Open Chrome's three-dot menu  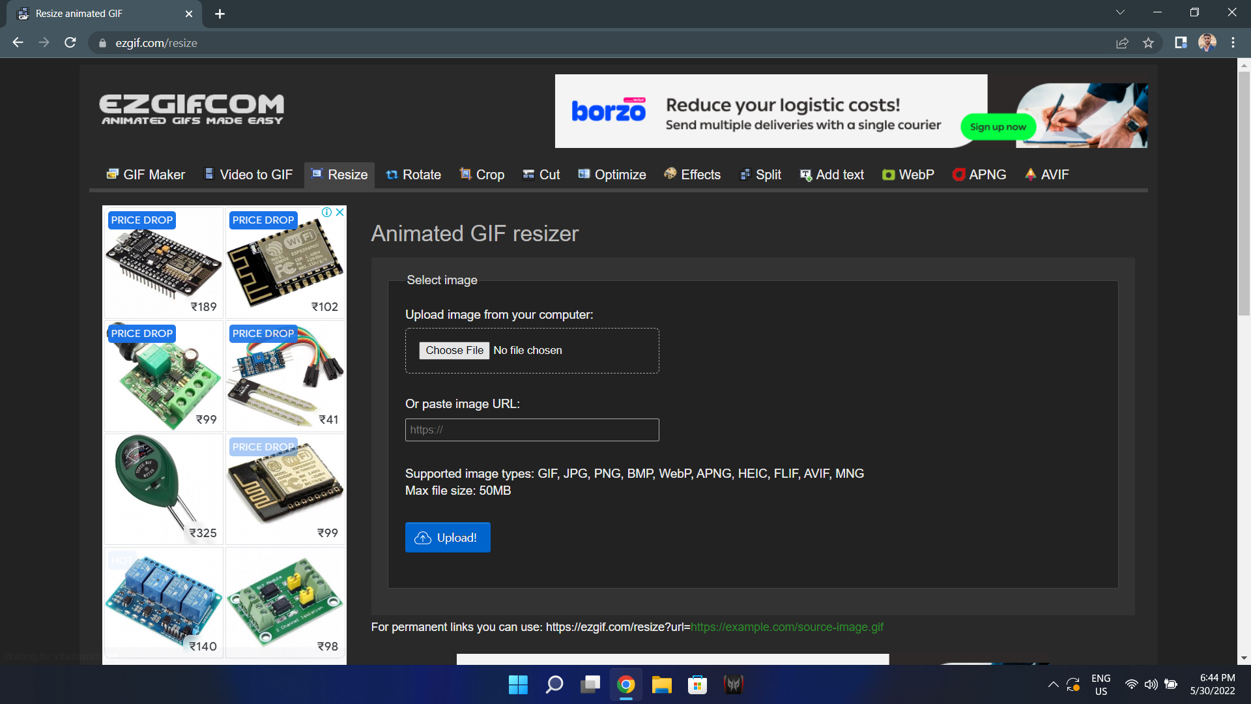[1232, 42]
